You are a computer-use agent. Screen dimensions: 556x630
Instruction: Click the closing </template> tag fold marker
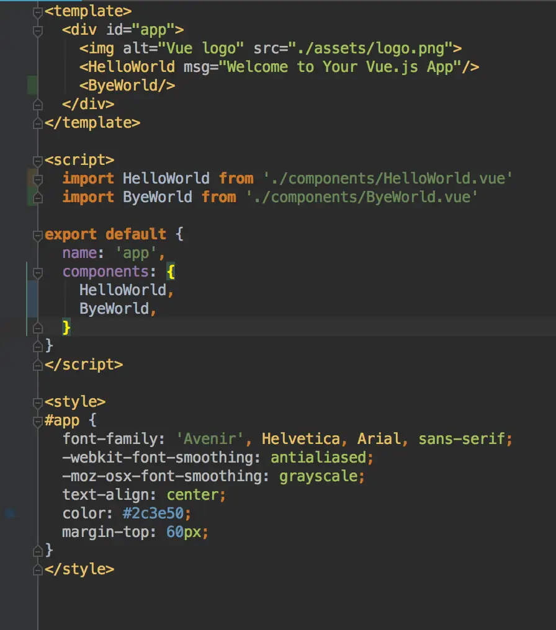click(38, 123)
